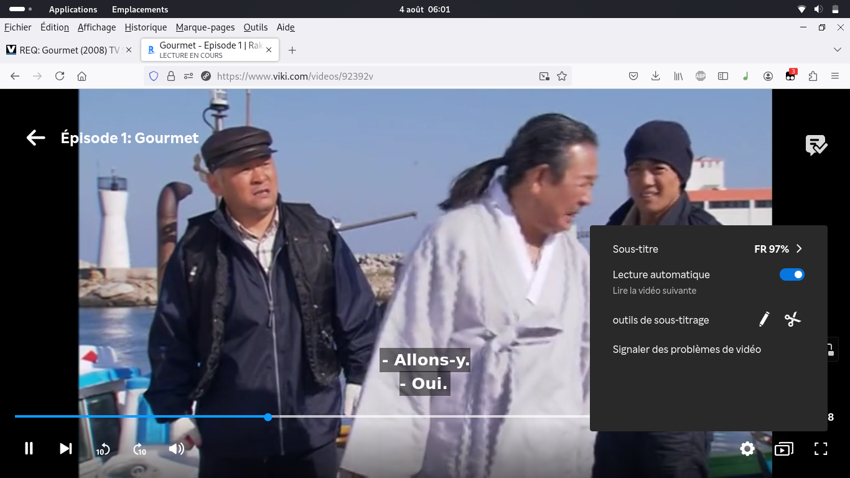Seek on the video progress bar
The height and width of the screenshot is (478, 850).
point(302,416)
